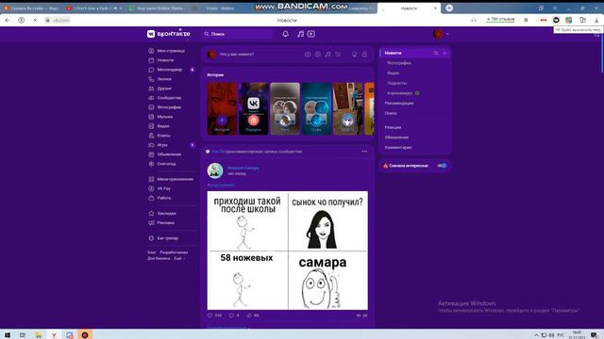This screenshot has height=339, width=604.
Task: Click the VKontakte logo in the header
Action: coord(168,34)
